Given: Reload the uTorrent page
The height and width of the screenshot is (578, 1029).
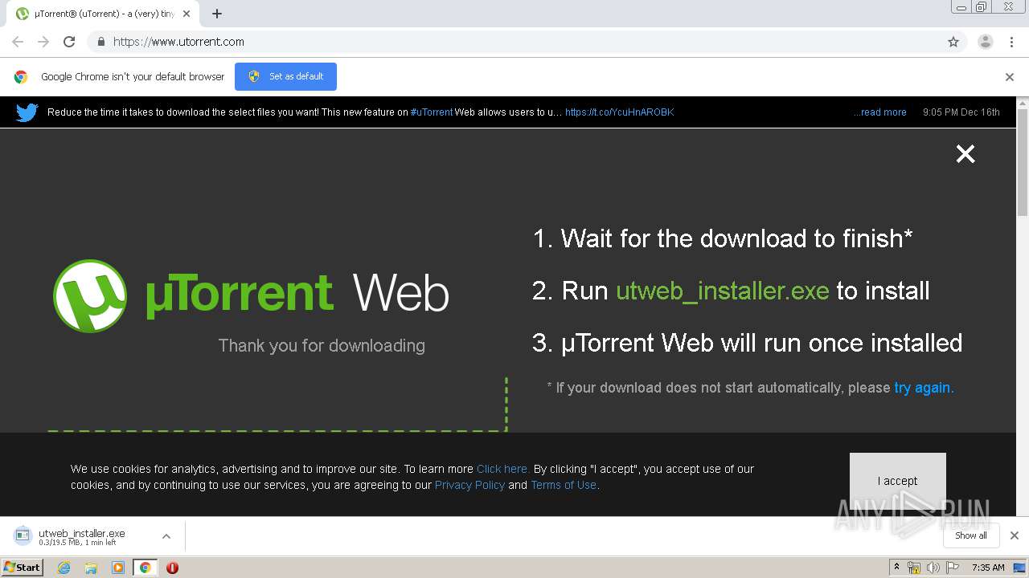Looking at the screenshot, I should 69,42.
